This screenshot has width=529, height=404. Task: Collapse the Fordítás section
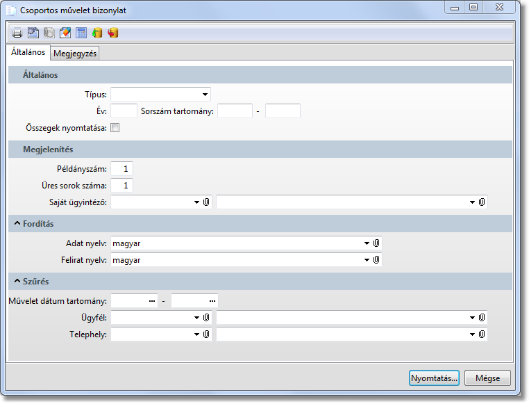(17, 223)
